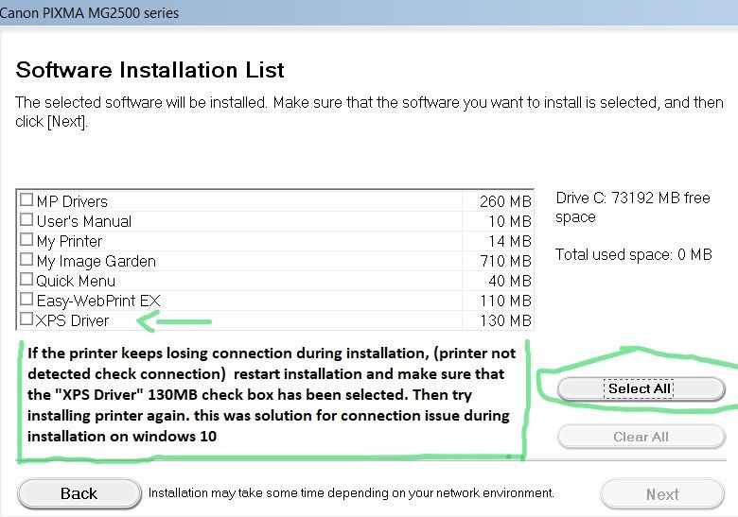
Task: Click the Clear All button
Action: coord(641,437)
